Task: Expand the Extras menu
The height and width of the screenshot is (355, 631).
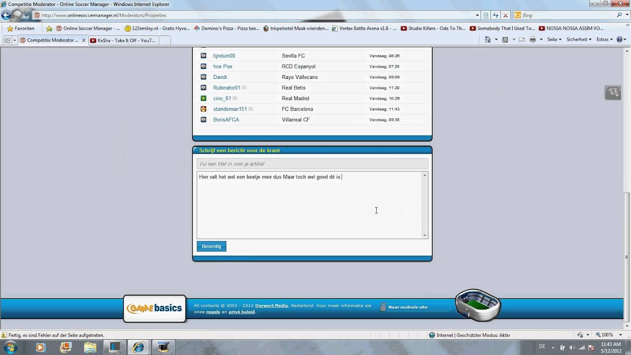Action: (x=604, y=39)
